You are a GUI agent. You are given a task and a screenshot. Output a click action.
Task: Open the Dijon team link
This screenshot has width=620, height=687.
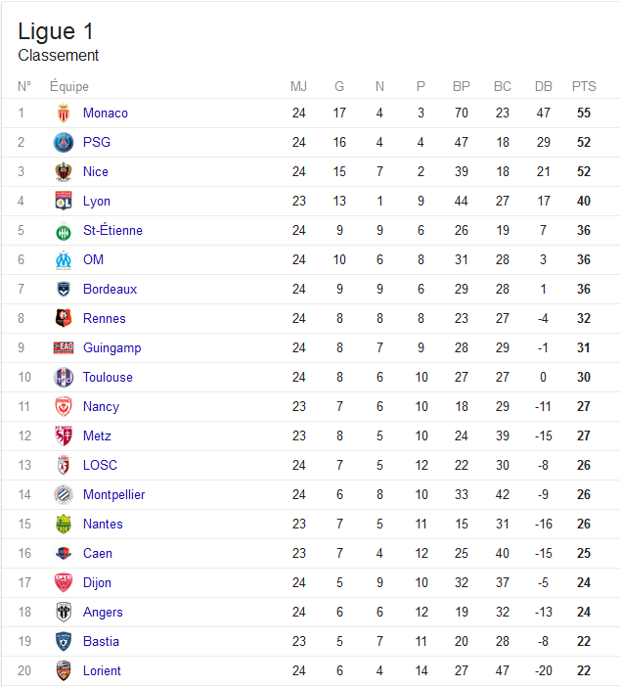coord(97,582)
